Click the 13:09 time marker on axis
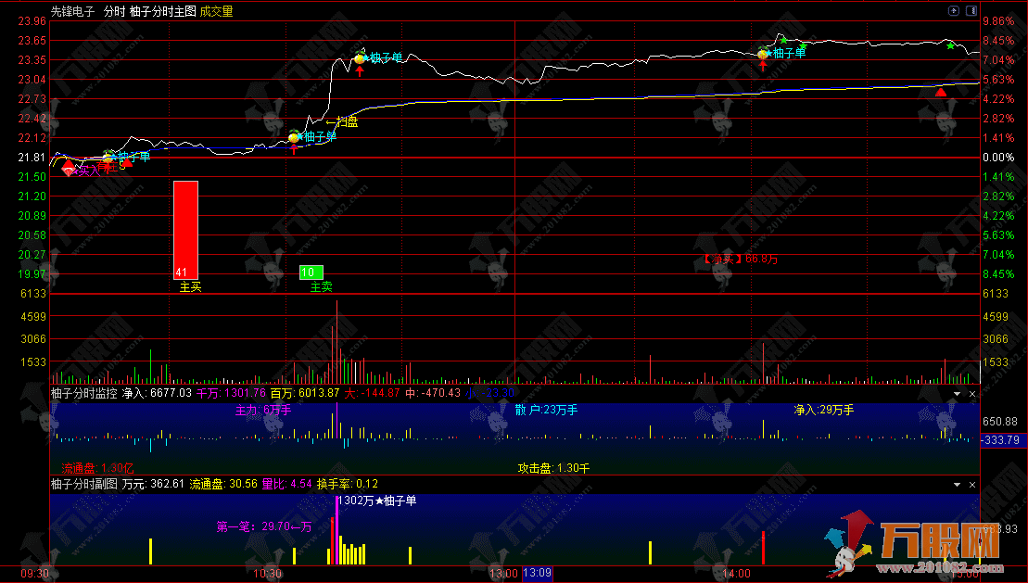Viewport: 1028px width, 583px height. 537,574
